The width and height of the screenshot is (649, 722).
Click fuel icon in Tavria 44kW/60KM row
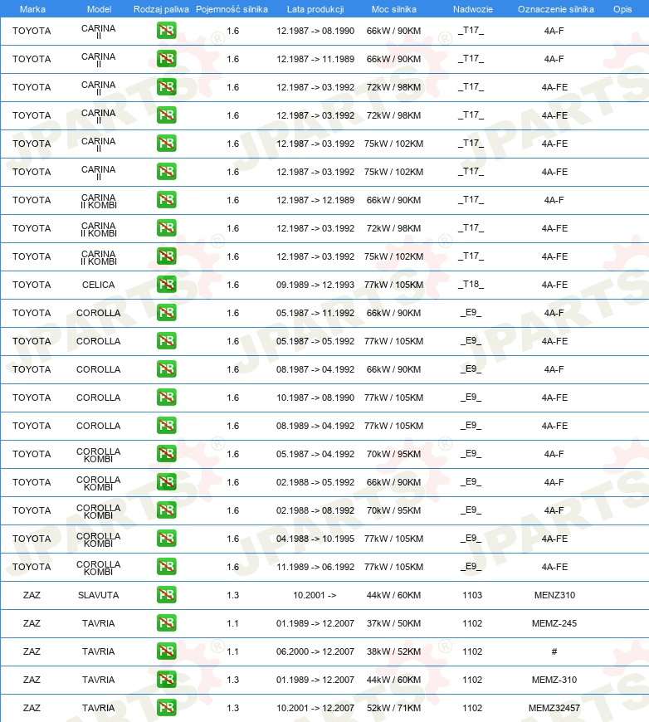166,679
